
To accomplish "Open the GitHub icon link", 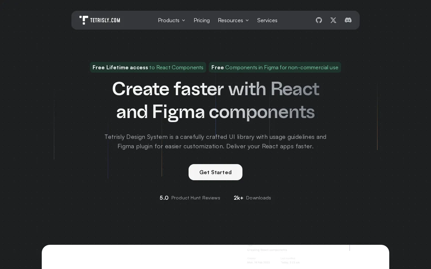I will coord(319,20).
